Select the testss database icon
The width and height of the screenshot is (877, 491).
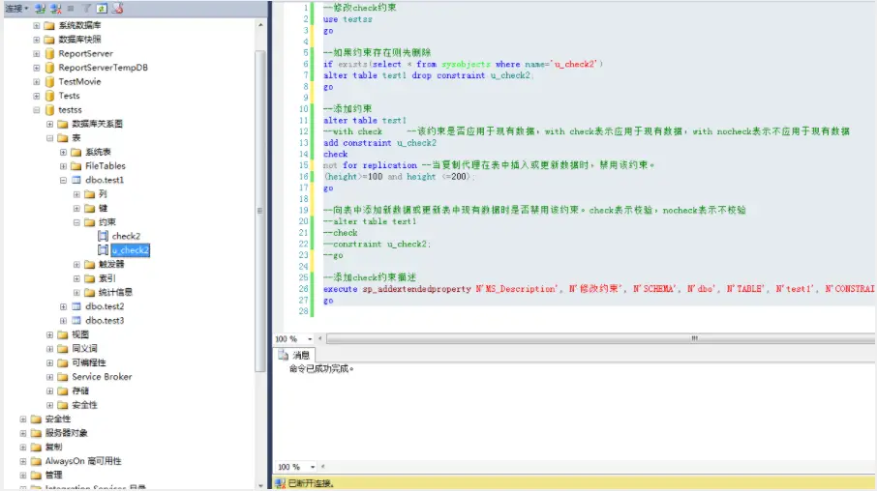click(49, 109)
